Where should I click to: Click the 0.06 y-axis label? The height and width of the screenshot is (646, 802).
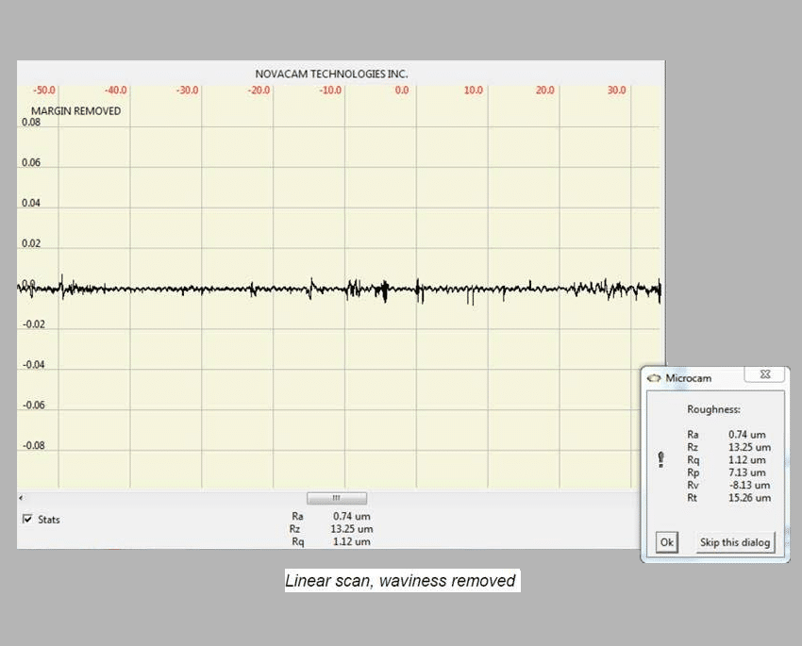click(31, 162)
